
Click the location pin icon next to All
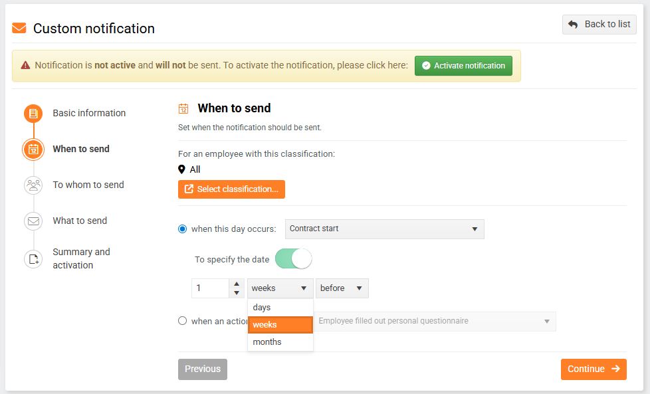[x=182, y=169]
